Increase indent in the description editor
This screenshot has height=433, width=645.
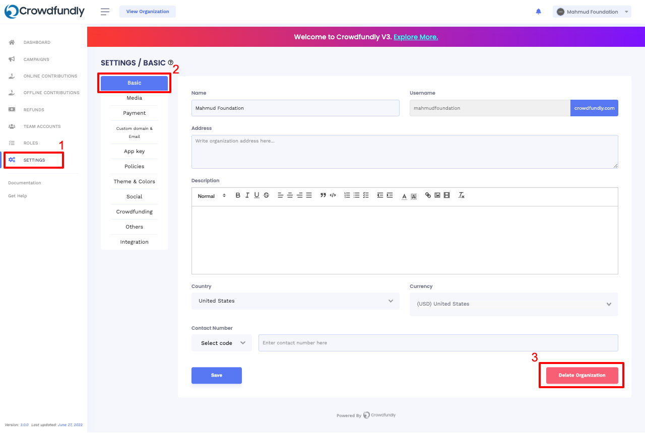coord(390,195)
